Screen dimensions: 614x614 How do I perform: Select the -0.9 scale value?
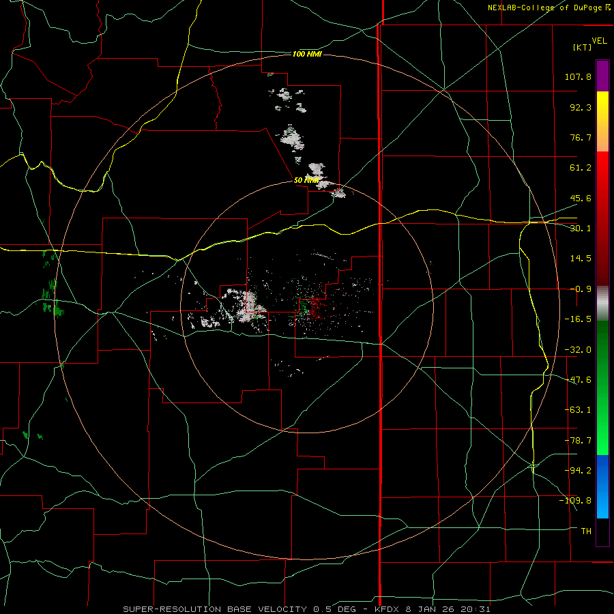tap(581, 289)
